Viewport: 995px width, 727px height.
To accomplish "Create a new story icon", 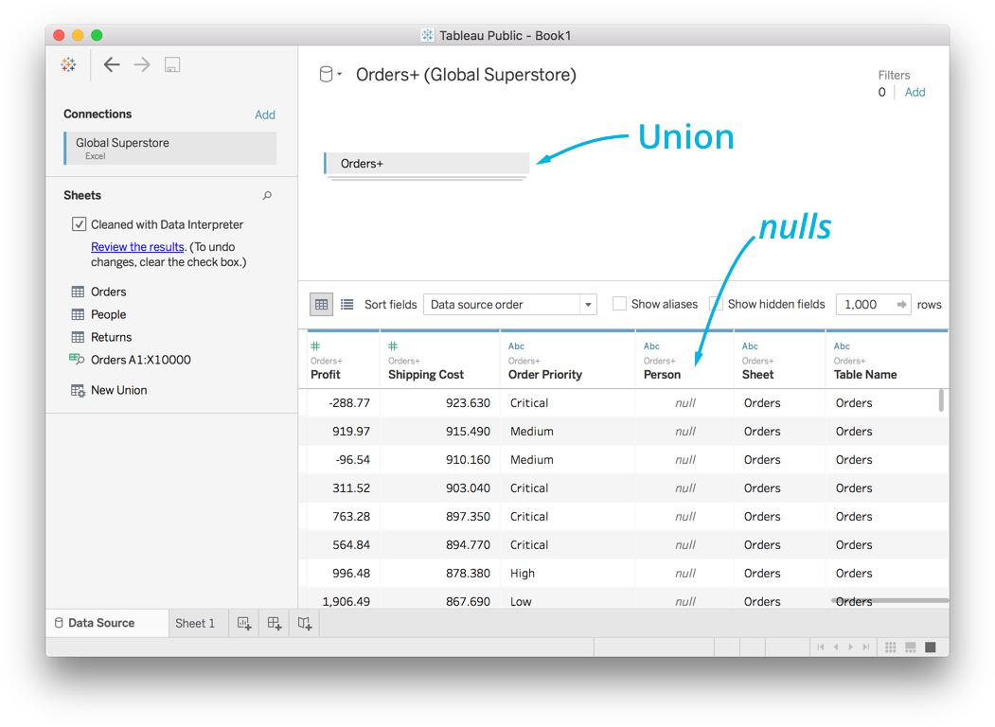I will click(x=305, y=623).
